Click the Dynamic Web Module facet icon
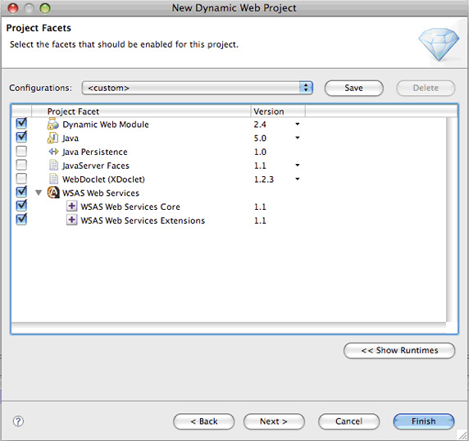The image size is (469, 441). [53, 124]
